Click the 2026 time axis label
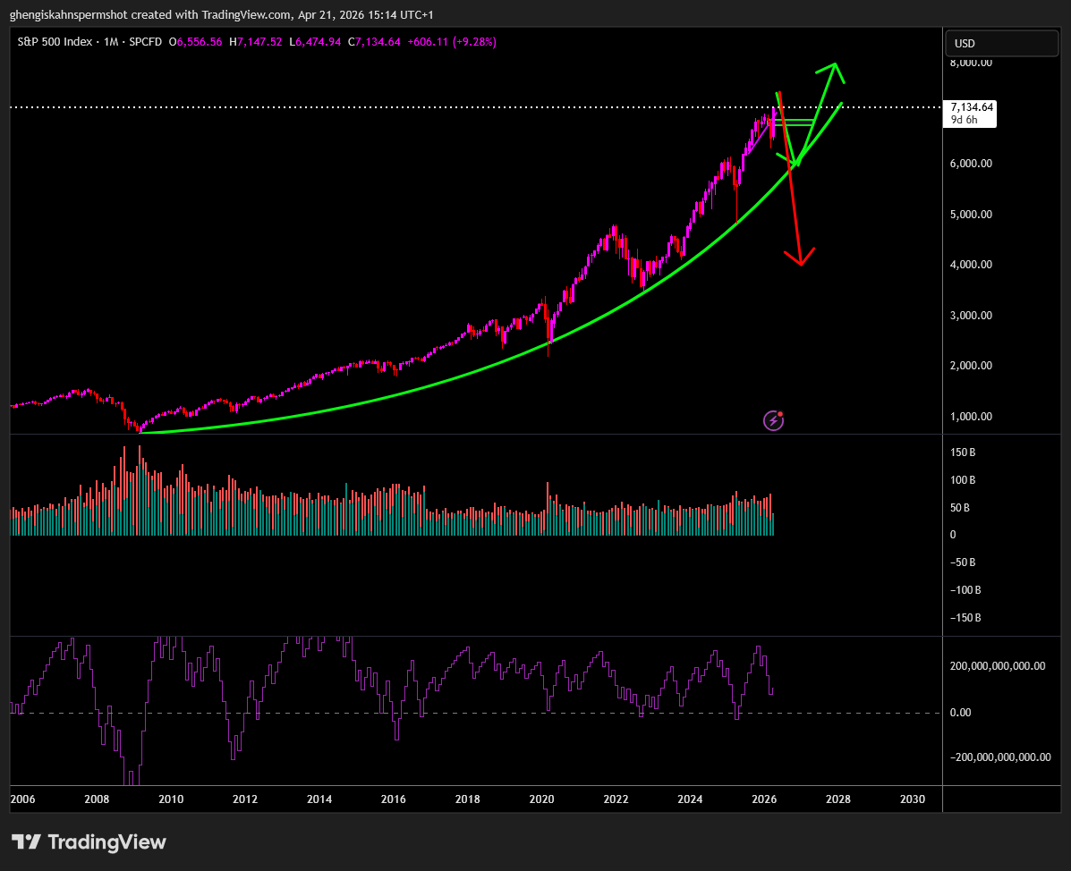Screen dimensions: 1071x871 tap(763, 799)
